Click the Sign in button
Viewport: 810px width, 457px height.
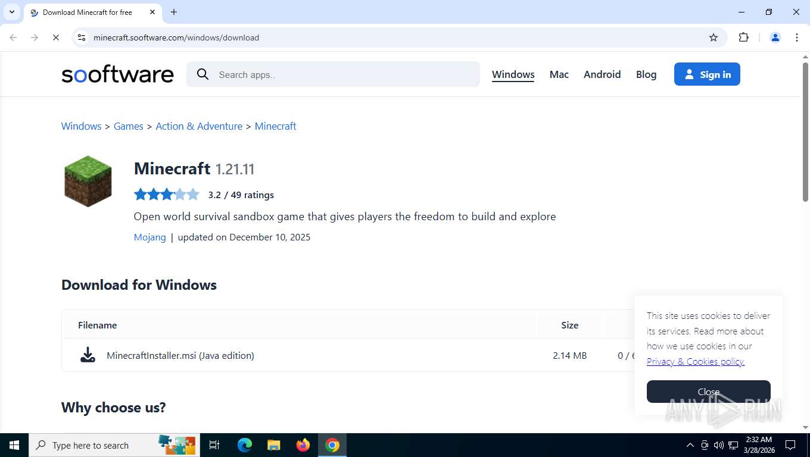[707, 74]
